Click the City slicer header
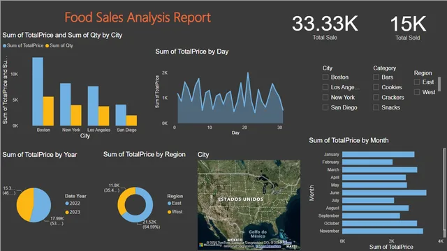The image size is (447, 251). click(x=328, y=68)
